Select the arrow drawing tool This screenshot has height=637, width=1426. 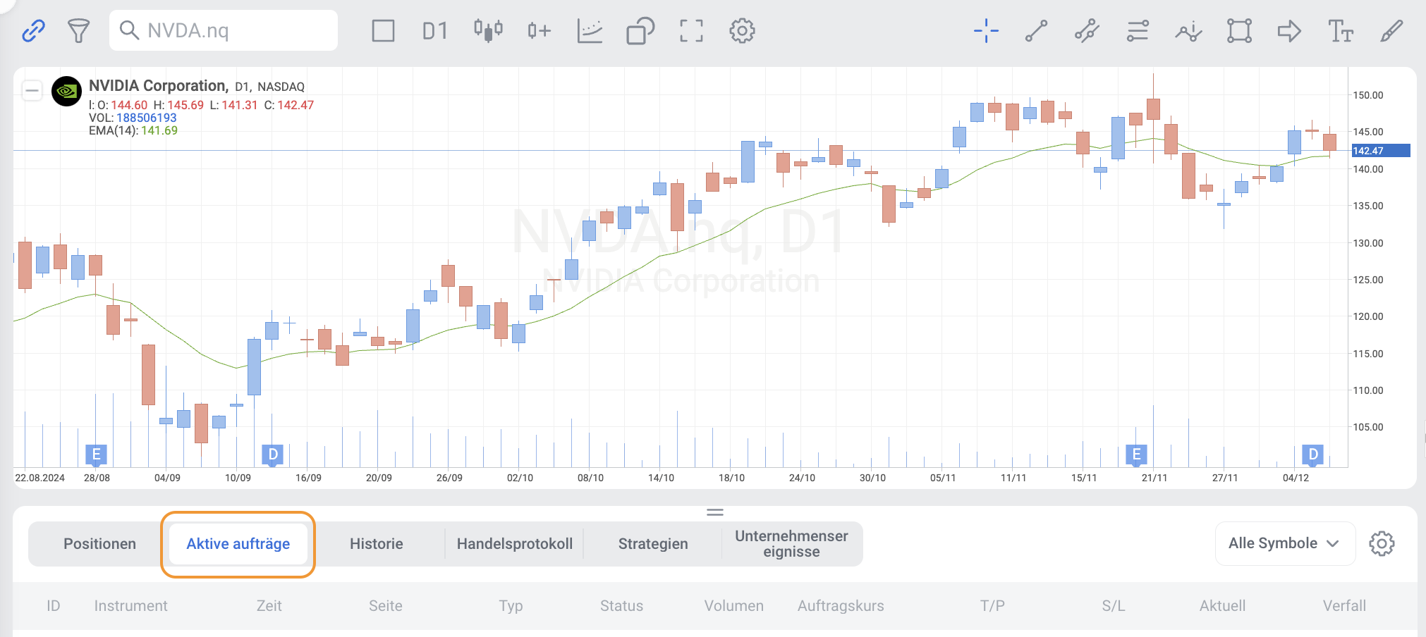[x=1289, y=31]
